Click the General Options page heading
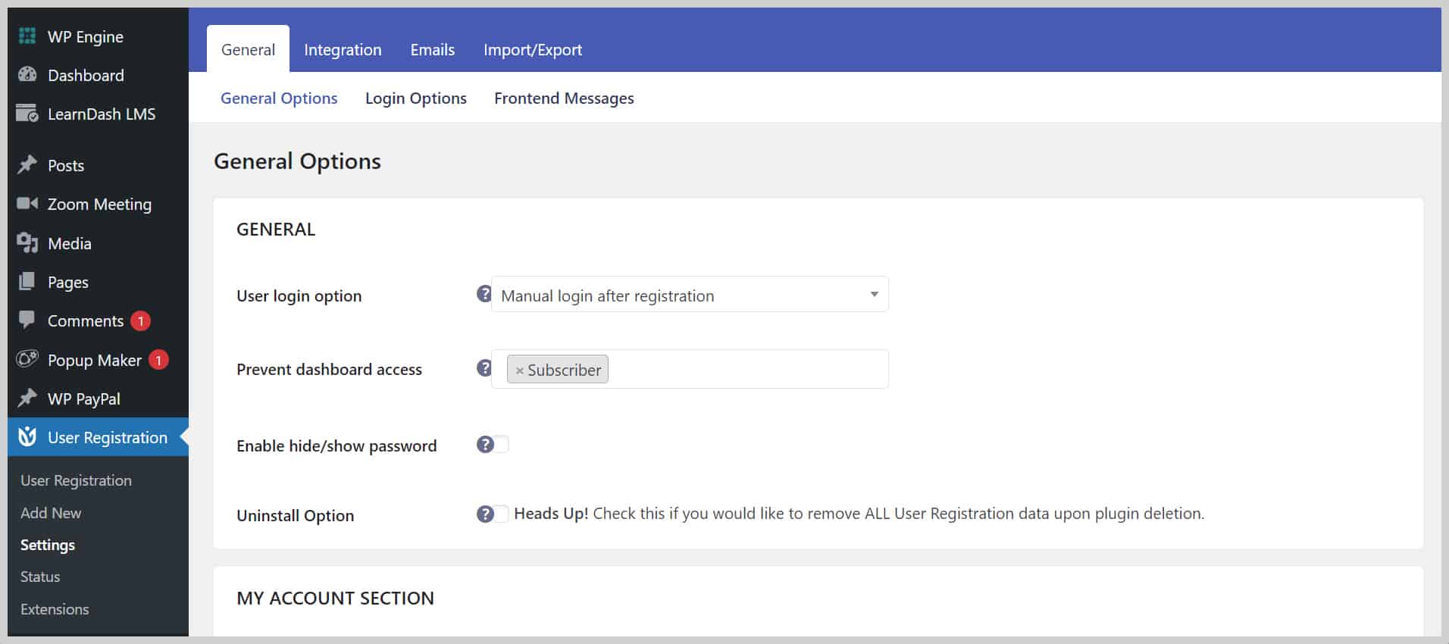 point(297,161)
